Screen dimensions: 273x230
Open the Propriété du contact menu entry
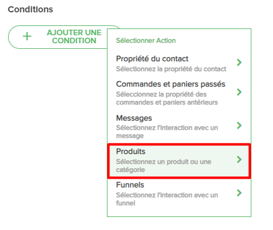click(179, 63)
